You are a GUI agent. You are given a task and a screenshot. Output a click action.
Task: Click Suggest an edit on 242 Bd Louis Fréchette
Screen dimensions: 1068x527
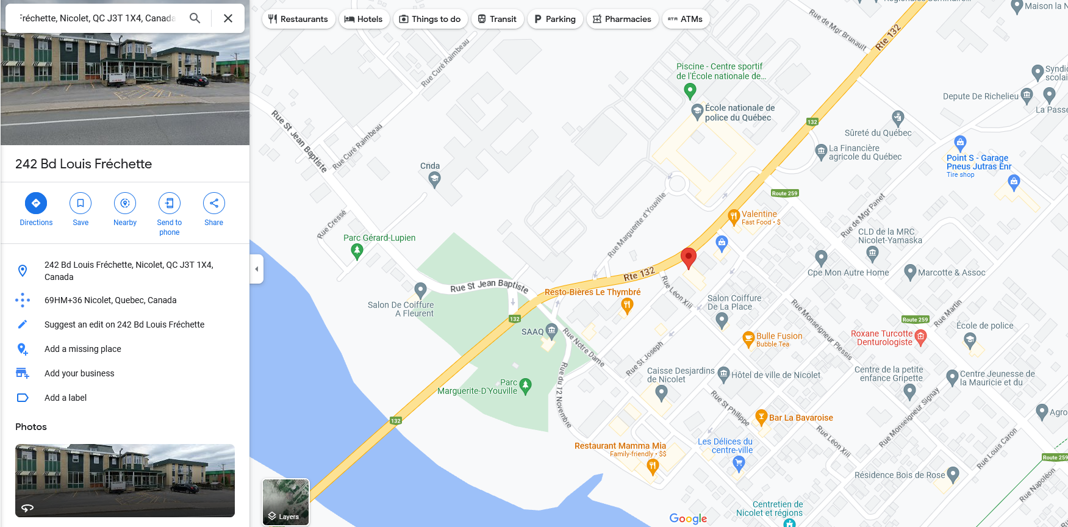(x=125, y=324)
